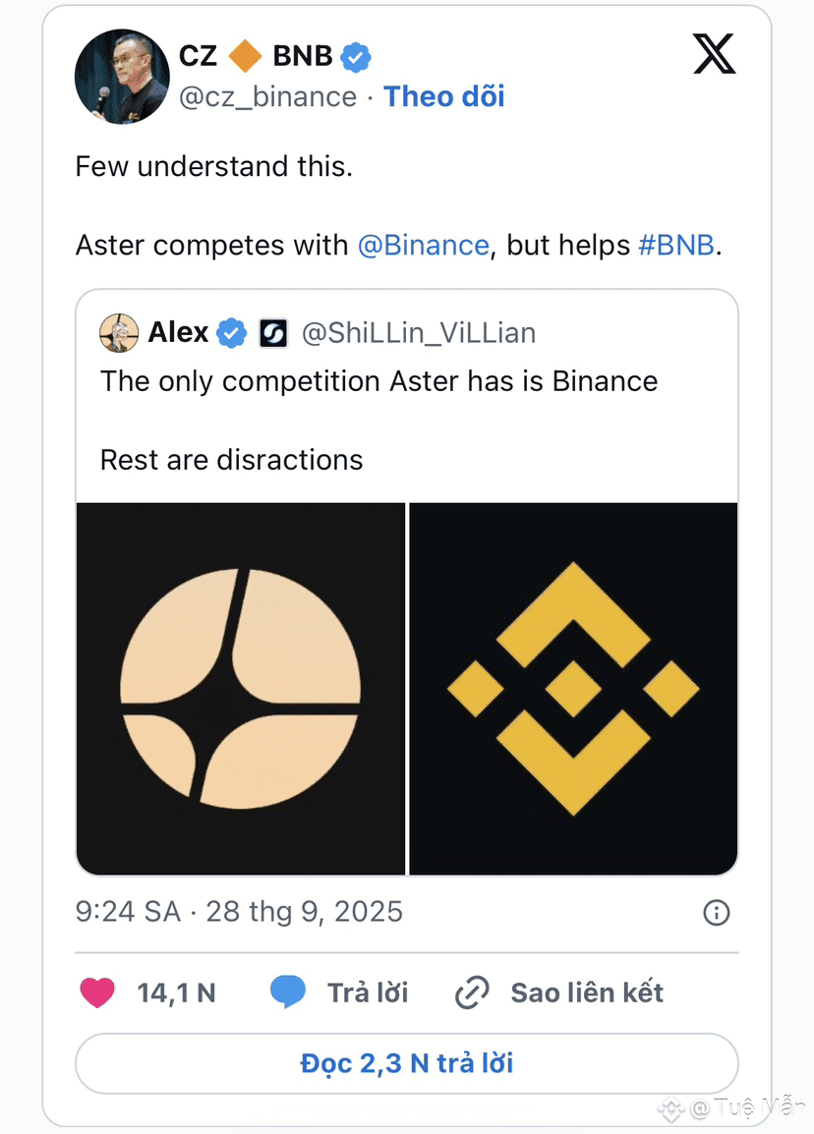Open the Aster logo image
The image size is (814, 1134).
pos(241,688)
